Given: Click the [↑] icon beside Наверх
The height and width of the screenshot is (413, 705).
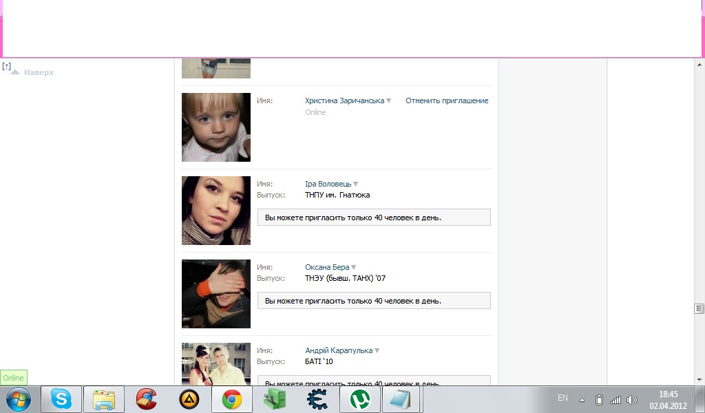Looking at the screenshot, I should 6,67.
